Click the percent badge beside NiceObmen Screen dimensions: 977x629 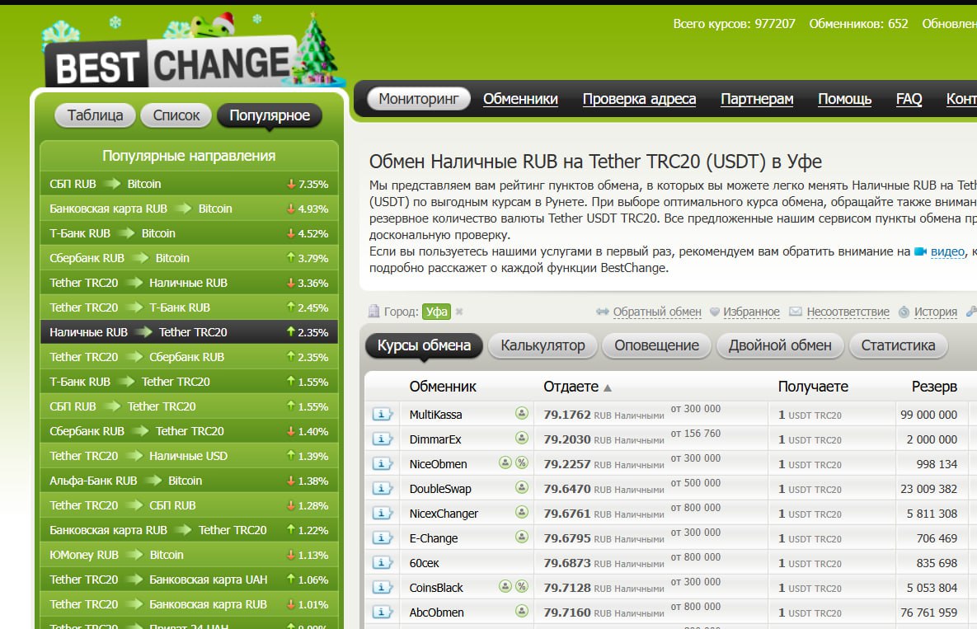point(522,463)
